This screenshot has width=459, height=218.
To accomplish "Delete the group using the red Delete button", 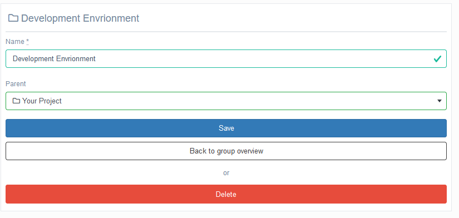I will [x=226, y=194].
